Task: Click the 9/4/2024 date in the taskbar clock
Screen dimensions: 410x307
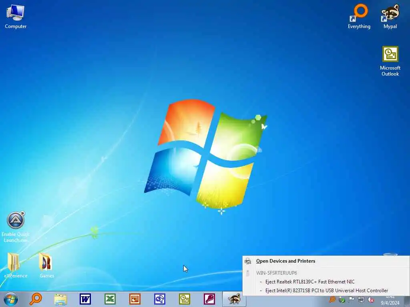Action: (390, 303)
